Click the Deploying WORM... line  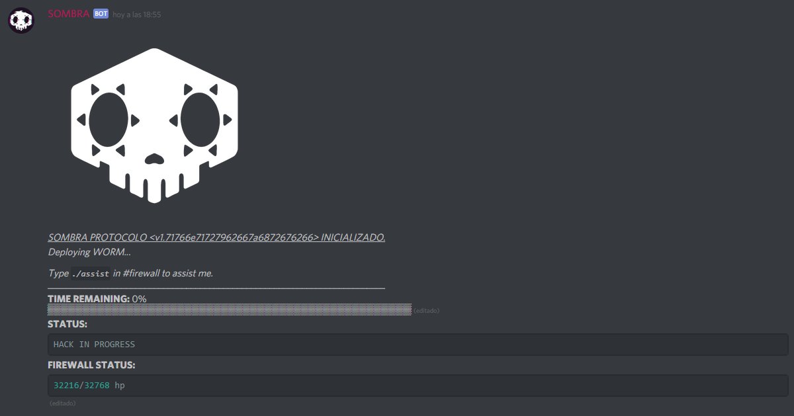pos(89,252)
